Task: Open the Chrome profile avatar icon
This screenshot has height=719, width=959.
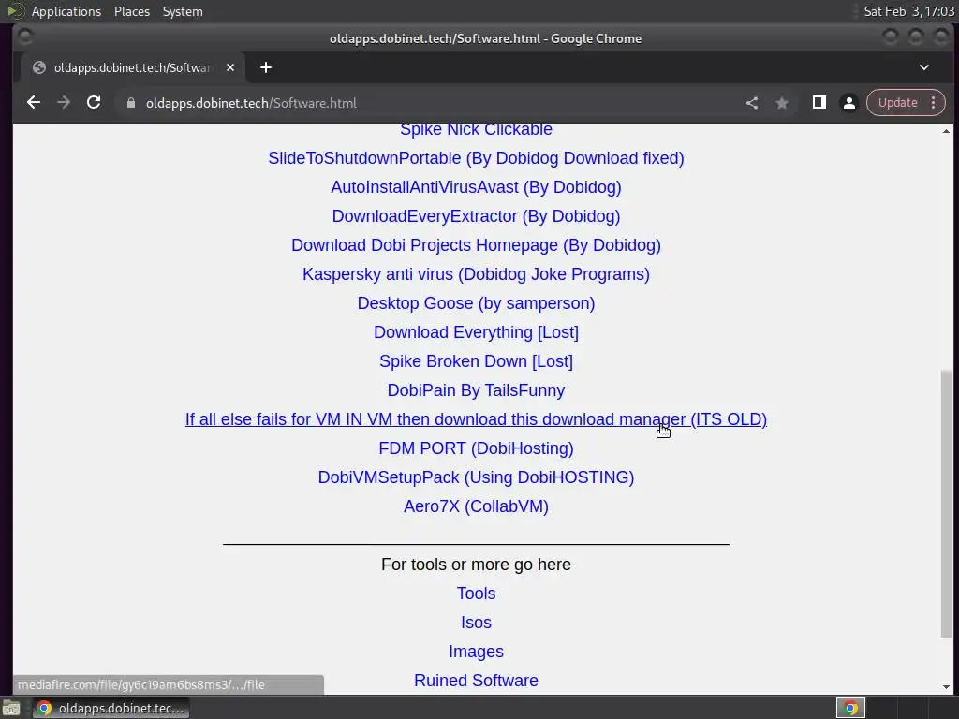Action: click(848, 103)
